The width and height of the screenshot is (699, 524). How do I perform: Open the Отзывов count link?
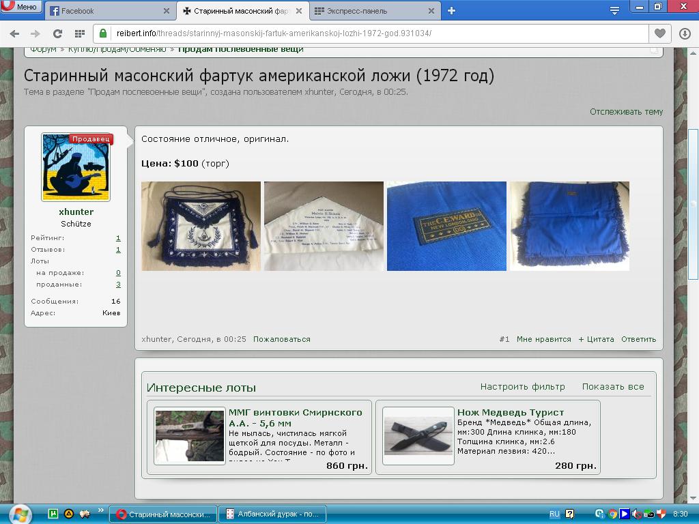(x=118, y=250)
